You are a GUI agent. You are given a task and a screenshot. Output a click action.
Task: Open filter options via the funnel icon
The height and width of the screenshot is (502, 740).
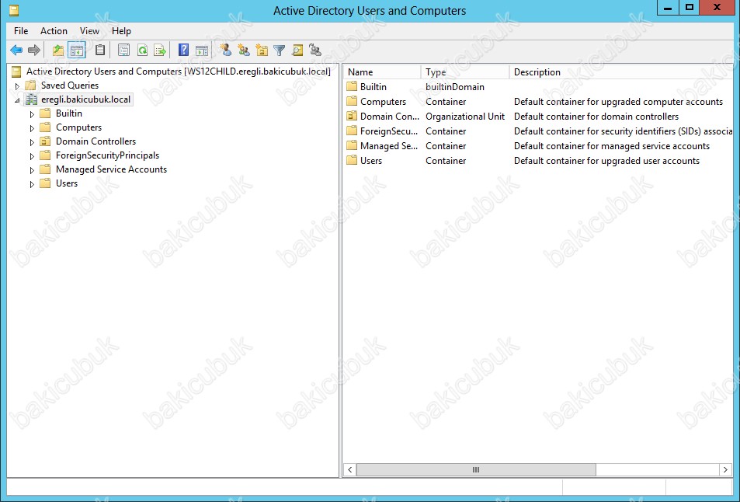[x=280, y=50]
